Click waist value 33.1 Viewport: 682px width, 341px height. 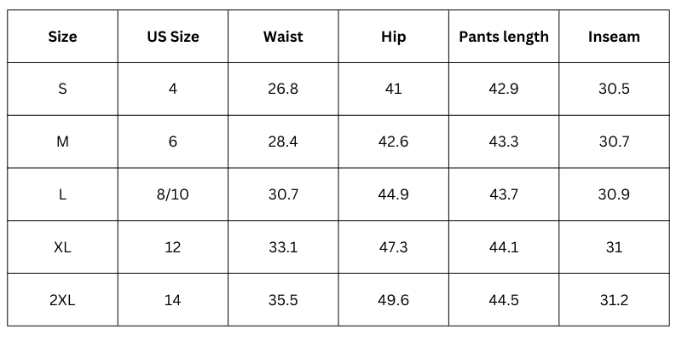click(x=283, y=247)
